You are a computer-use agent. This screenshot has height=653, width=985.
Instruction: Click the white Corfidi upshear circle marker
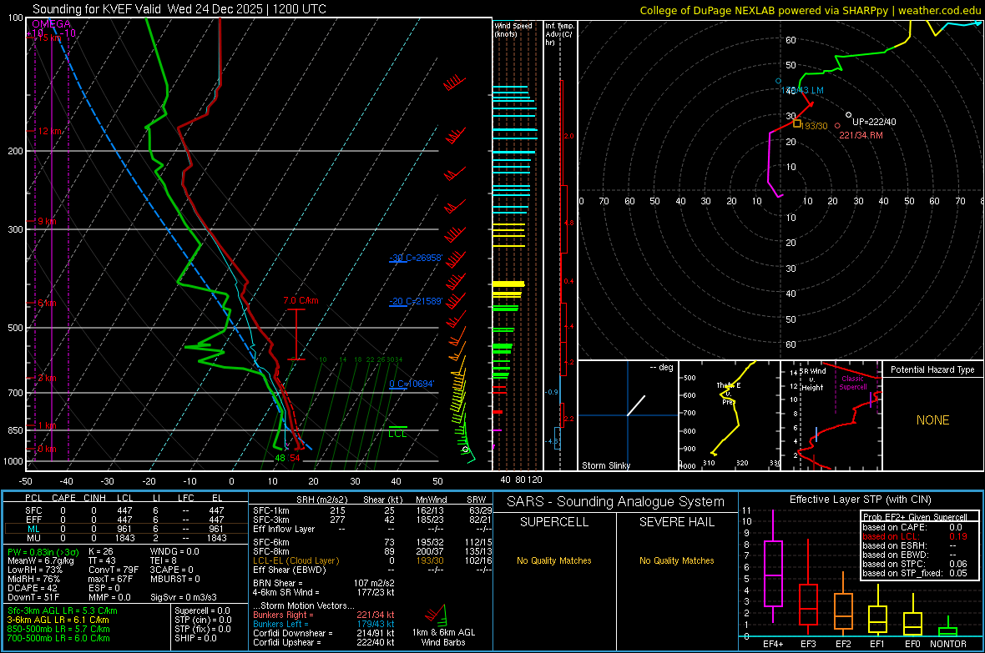[x=849, y=115]
